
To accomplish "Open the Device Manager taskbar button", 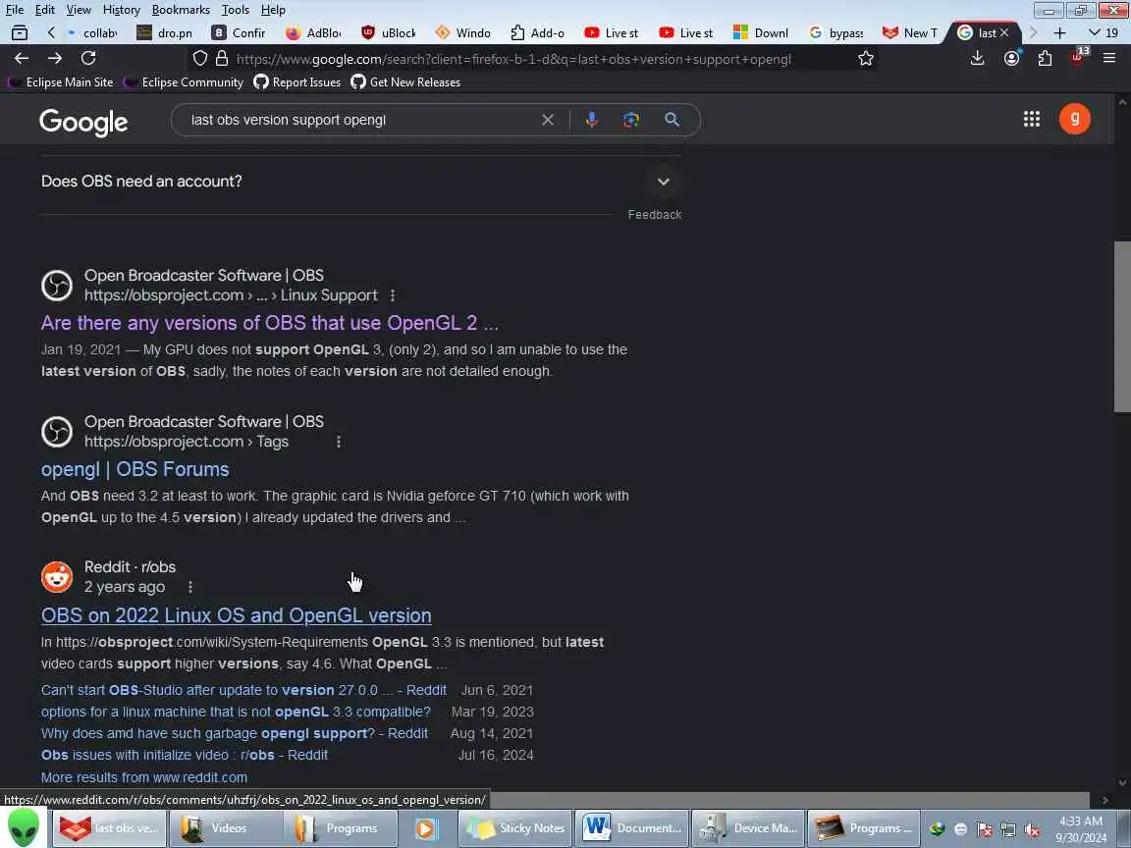I will click(x=748, y=828).
